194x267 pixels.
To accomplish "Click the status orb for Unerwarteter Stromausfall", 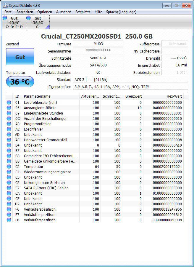I will (x=9, y=140).
